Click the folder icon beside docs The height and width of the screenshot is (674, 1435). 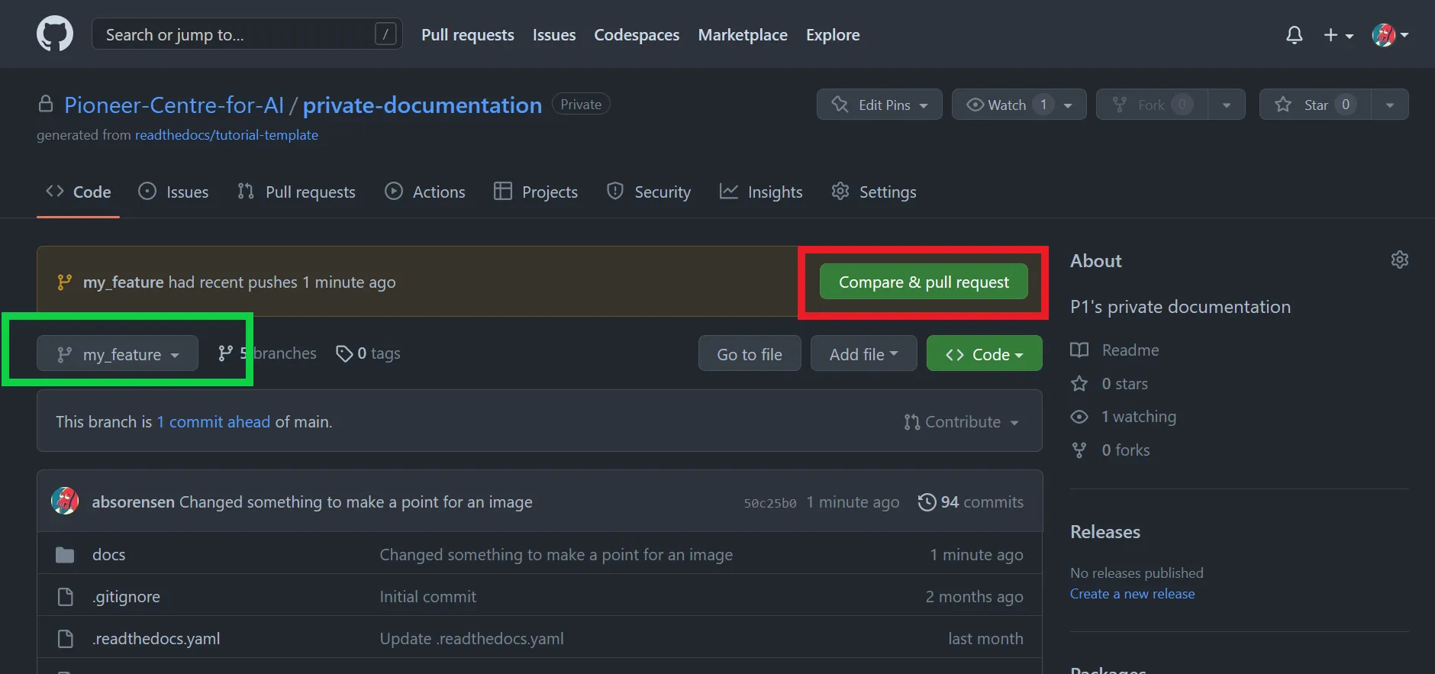[x=65, y=555]
